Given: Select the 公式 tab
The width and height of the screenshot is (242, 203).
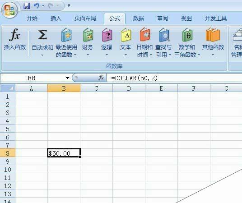Looking at the screenshot, I should (115, 18).
